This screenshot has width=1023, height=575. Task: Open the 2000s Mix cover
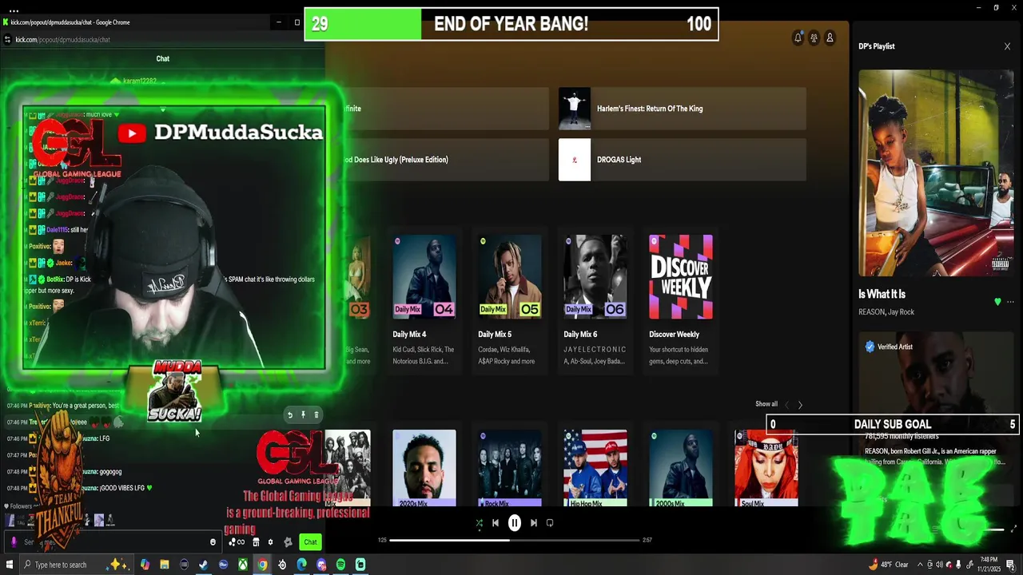[681, 468]
